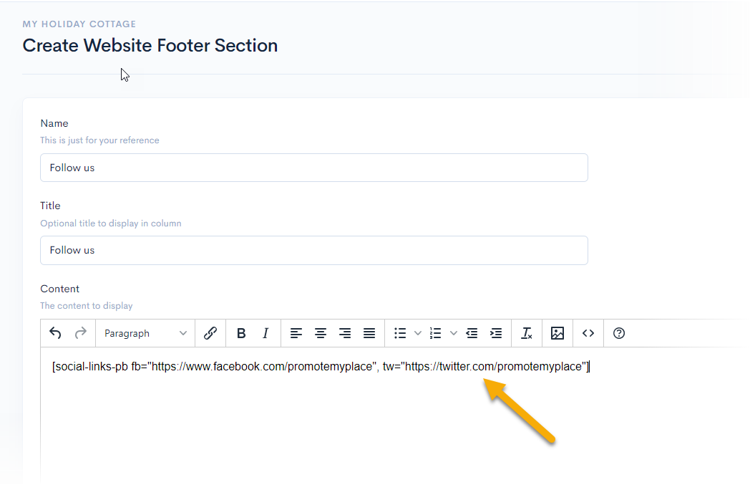Click inside the Content editor text area
Image resolution: width=750 pixels, height=485 pixels.
358,423
